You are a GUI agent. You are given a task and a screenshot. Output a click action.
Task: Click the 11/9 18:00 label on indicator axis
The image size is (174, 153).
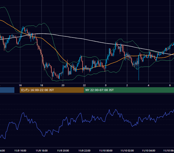[x=42, y=150]
